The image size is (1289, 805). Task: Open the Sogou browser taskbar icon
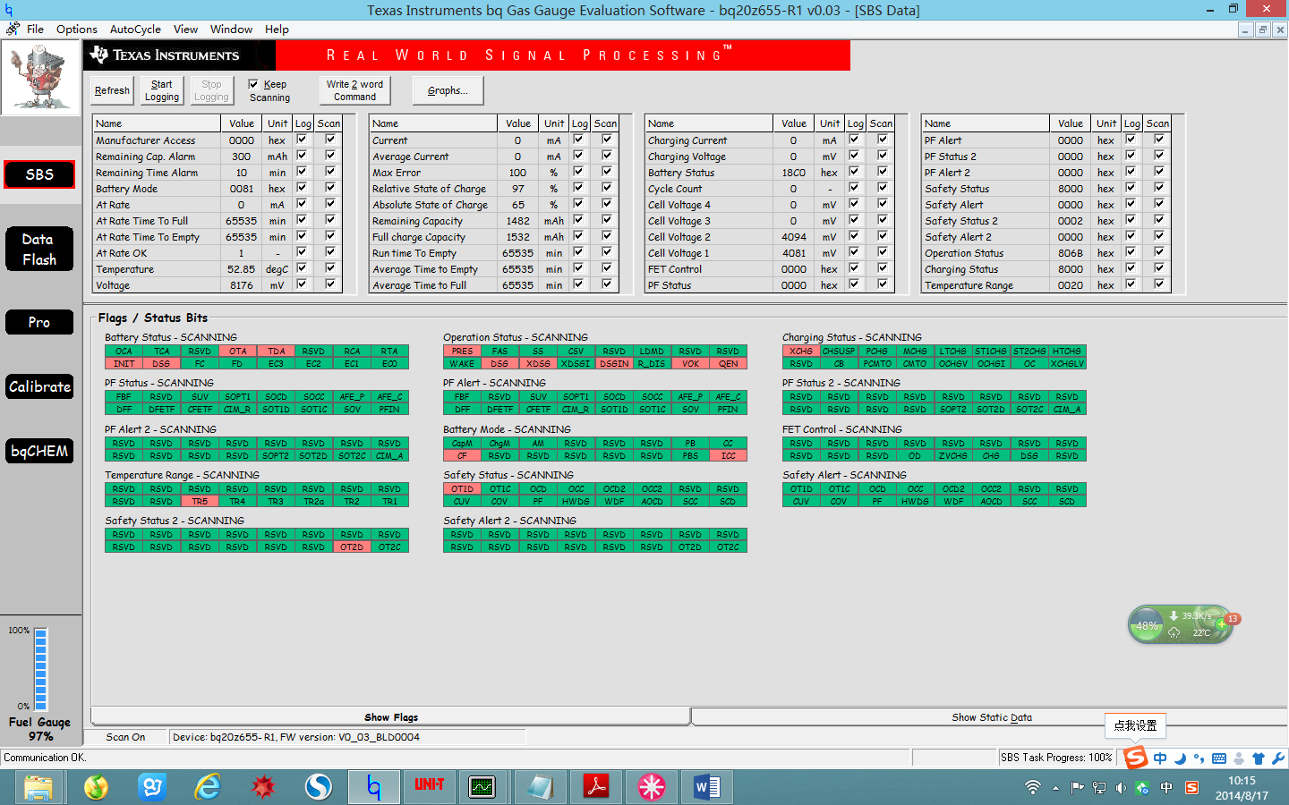(318, 787)
